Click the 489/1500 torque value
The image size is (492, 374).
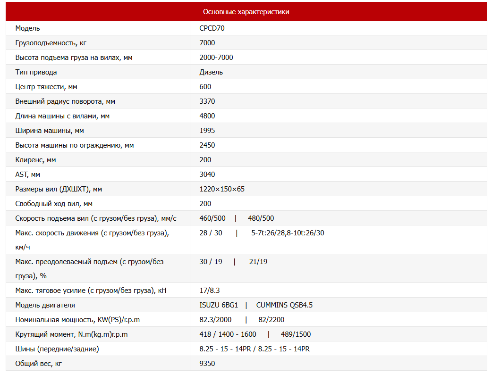296,334
